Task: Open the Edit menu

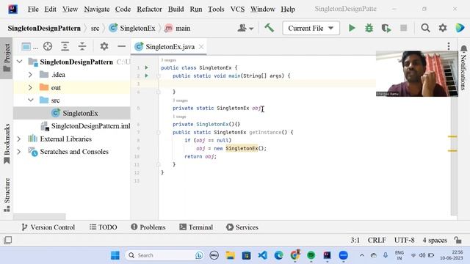Action: [51, 10]
